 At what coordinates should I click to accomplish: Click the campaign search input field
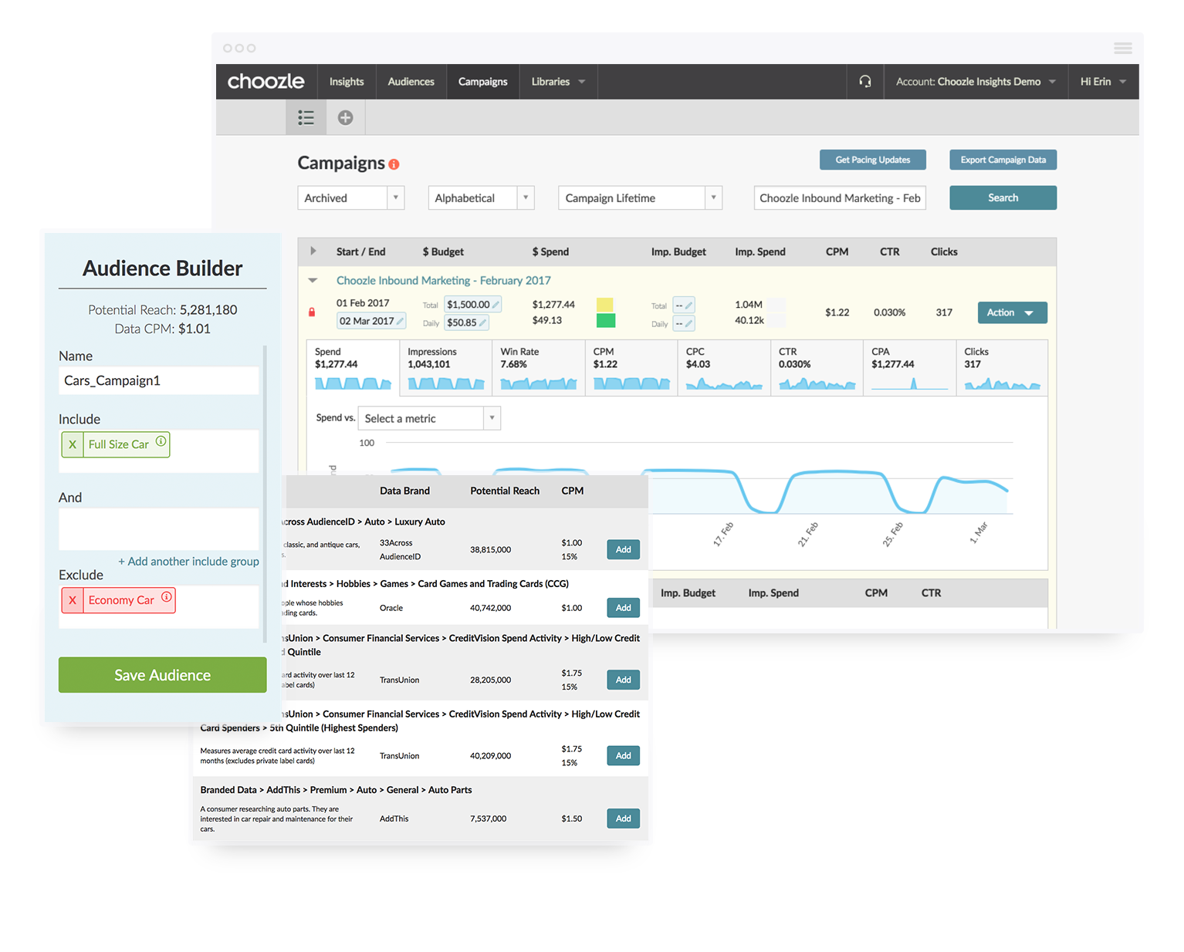point(840,198)
